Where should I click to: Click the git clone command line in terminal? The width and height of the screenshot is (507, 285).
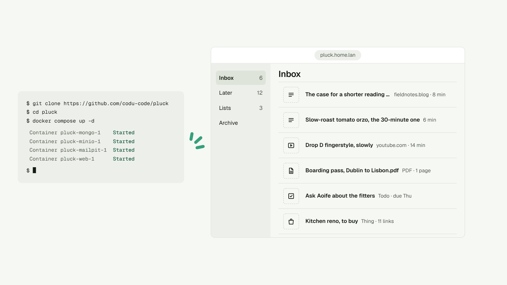(98, 104)
